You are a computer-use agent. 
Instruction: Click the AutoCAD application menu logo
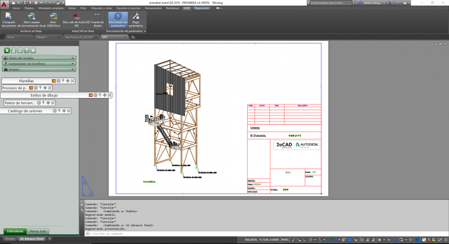[x=4, y=4]
